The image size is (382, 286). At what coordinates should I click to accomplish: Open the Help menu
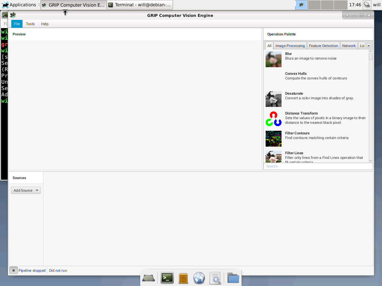click(45, 24)
